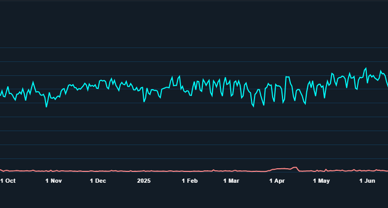Select the red line directly above "1 May"
This screenshot has width=388, height=208.
(322, 171)
